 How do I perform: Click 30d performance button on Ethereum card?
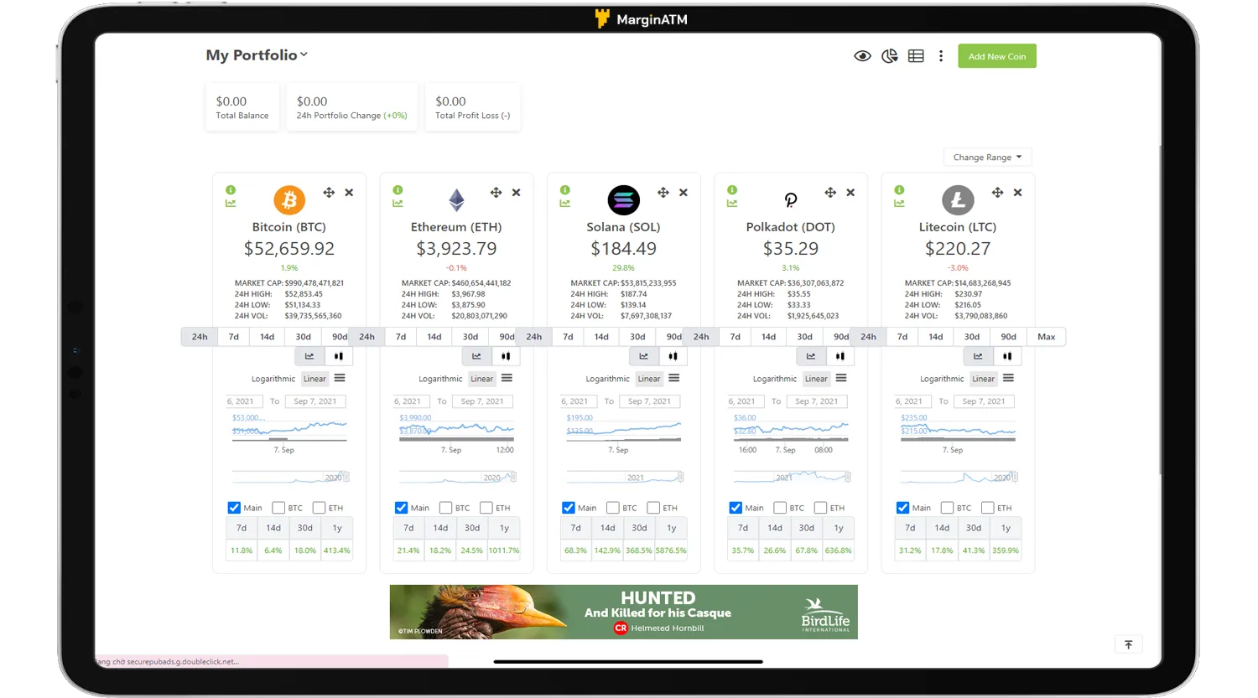(472, 528)
